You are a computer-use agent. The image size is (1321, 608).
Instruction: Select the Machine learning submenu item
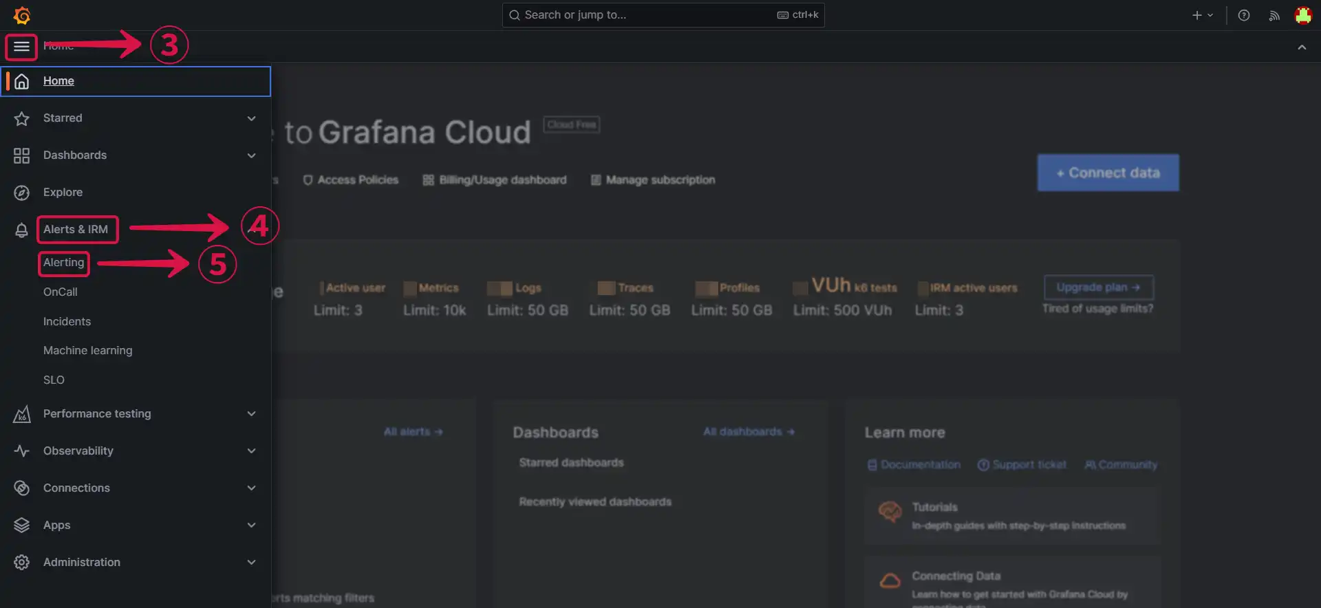coord(87,351)
